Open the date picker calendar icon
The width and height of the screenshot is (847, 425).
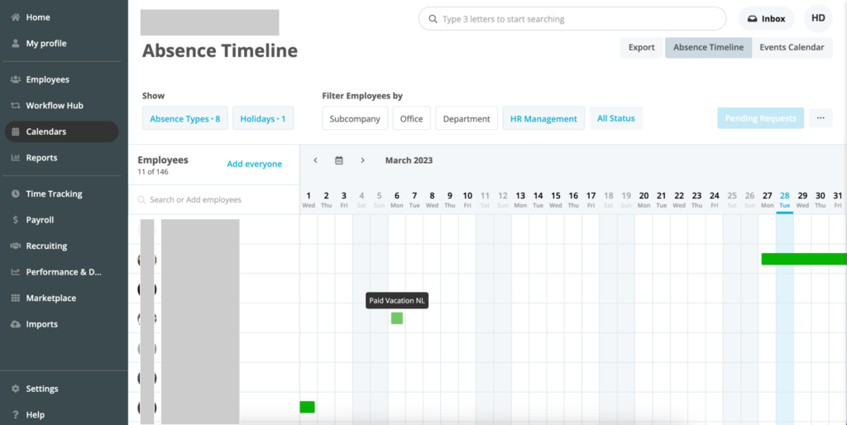tap(338, 160)
